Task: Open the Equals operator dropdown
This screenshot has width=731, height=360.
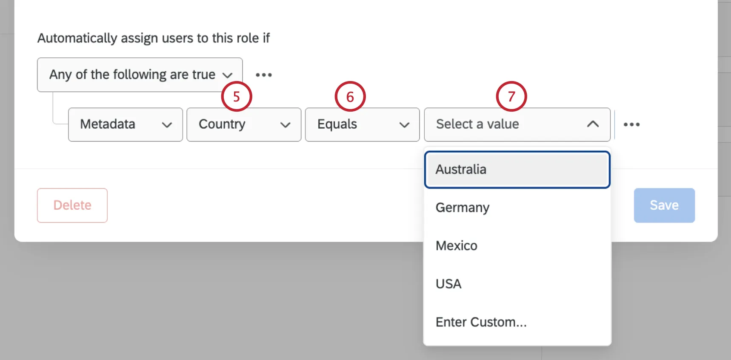Action: click(x=362, y=124)
